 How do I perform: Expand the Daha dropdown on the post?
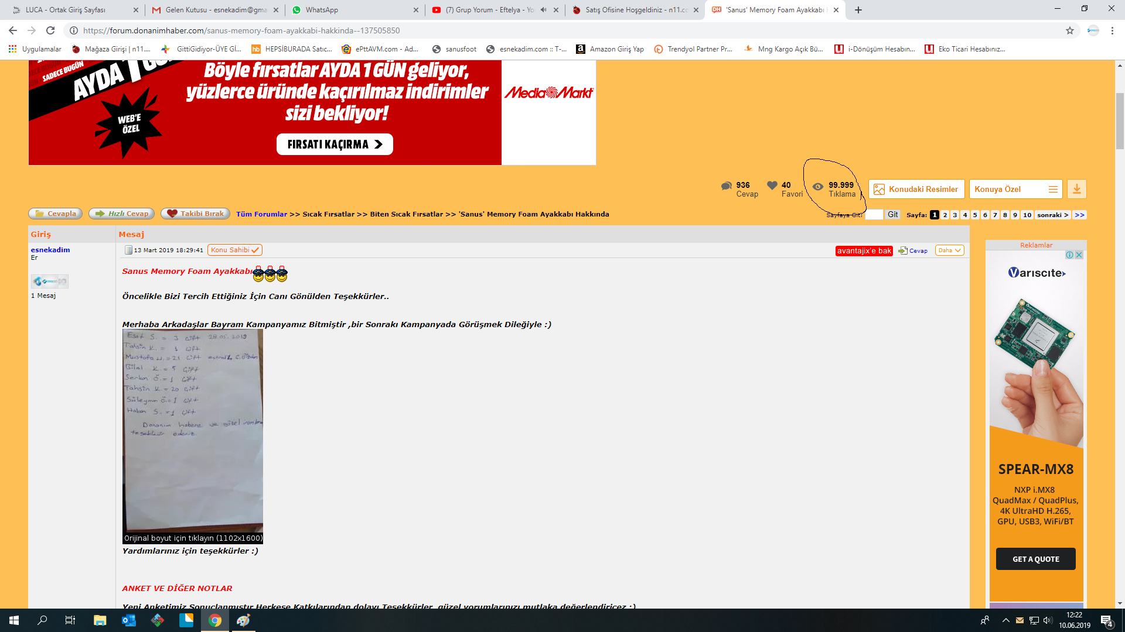[x=949, y=250]
